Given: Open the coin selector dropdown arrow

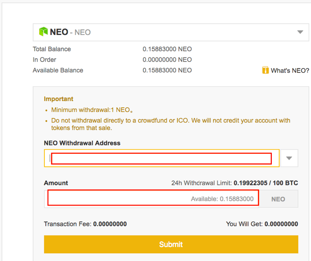Looking at the screenshot, I should click(x=300, y=32).
